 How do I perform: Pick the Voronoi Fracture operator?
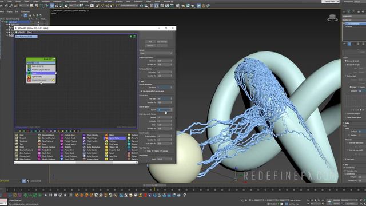tap(49, 147)
